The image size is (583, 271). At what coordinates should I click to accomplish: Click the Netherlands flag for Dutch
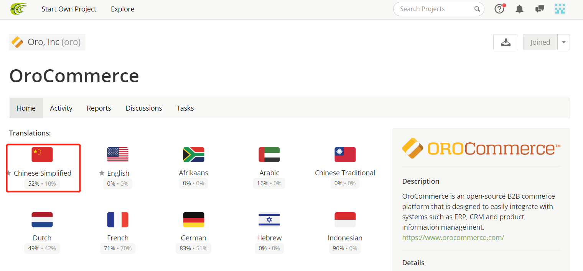(x=42, y=220)
